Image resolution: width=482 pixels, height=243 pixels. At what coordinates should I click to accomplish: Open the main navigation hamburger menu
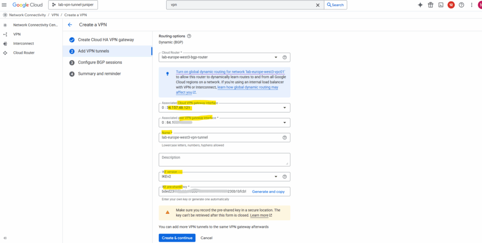(x=4, y=5)
